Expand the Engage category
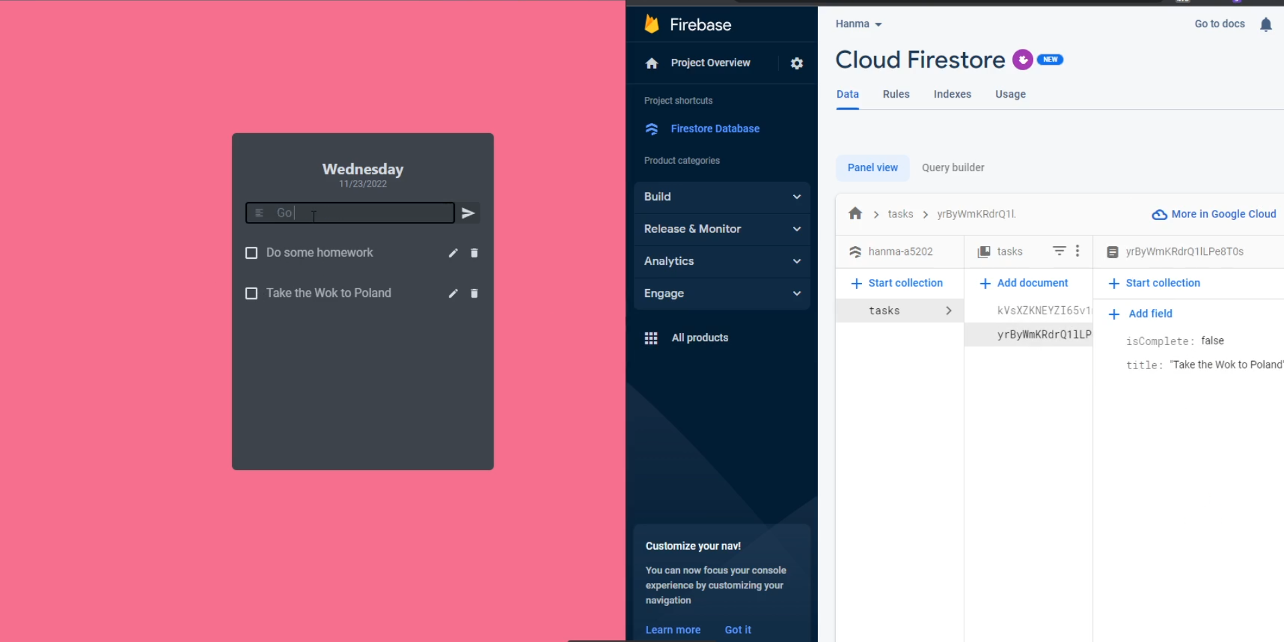1284x642 pixels. pos(722,293)
